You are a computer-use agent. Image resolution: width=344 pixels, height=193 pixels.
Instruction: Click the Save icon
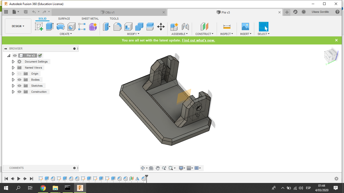pos(26,12)
